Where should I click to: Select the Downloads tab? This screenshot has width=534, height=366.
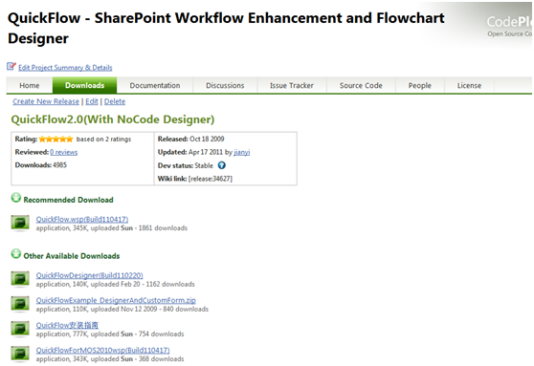click(85, 85)
